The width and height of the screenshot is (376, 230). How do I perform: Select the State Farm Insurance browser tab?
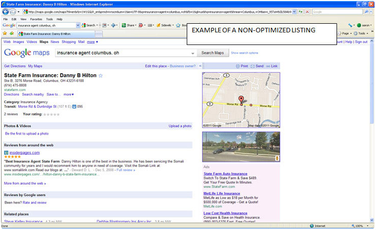click(x=56, y=34)
